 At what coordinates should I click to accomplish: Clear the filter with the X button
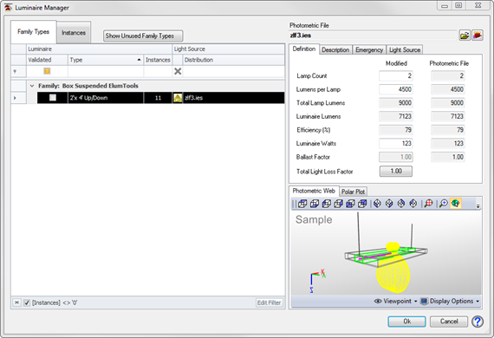(x=17, y=302)
